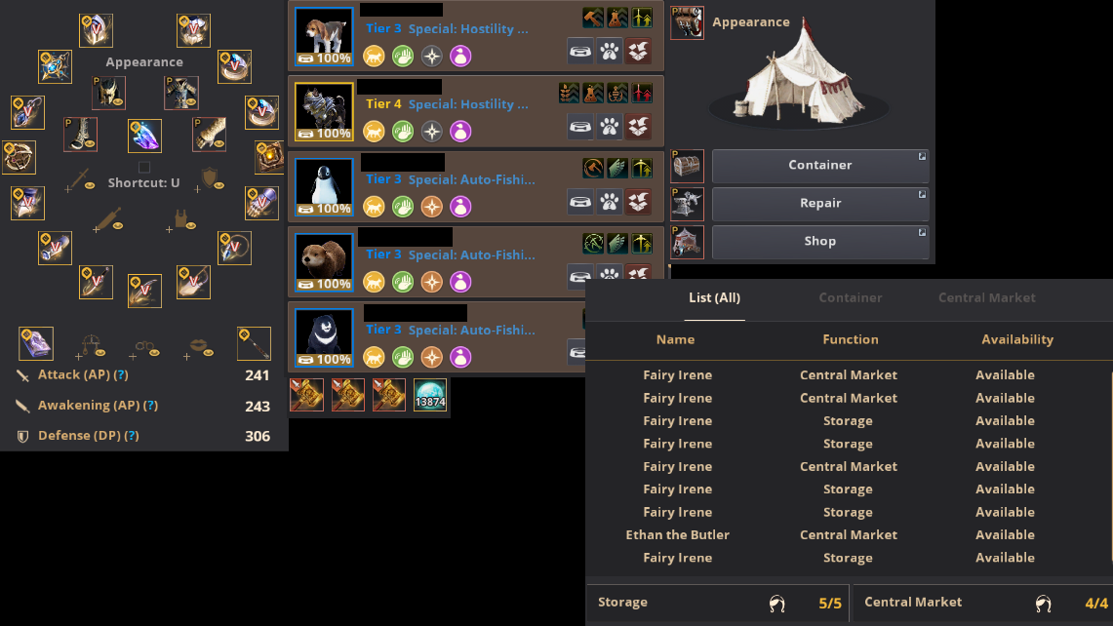
Task: Click the beagle pet portrait
Action: (x=324, y=37)
